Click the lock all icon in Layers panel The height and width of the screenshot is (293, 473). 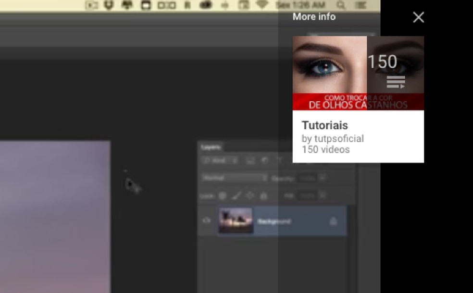point(263,195)
